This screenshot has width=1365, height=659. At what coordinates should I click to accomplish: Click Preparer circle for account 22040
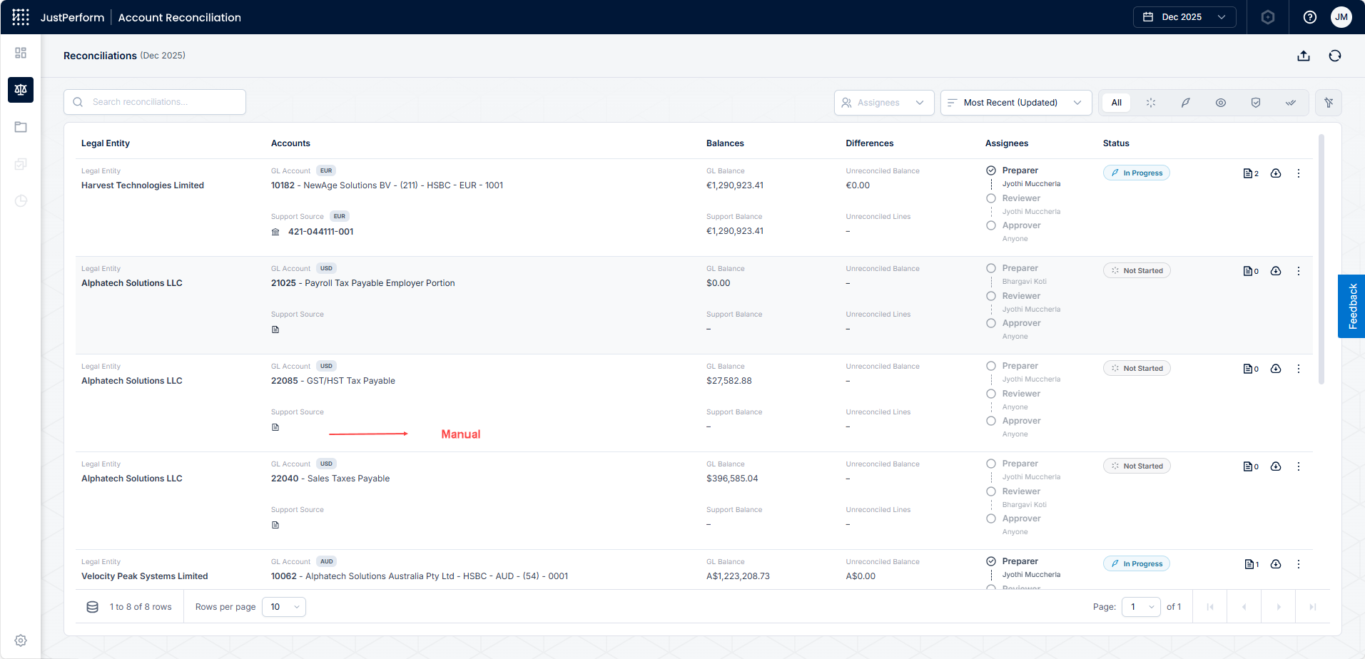[x=991, y=464]
